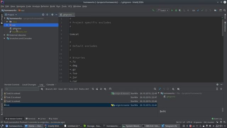Screen dimensions: 227x128
Task: Switch to the Local Changes tab
Action: click(x=29, y=85)
